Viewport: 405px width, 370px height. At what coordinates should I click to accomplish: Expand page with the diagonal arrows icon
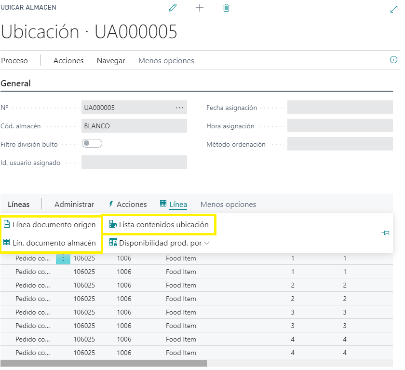coord(393,9)
